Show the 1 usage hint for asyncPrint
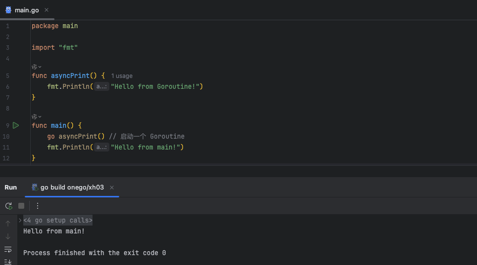Image resolution: width=477 pixels, height=265 pixels. tap(122, 76)
